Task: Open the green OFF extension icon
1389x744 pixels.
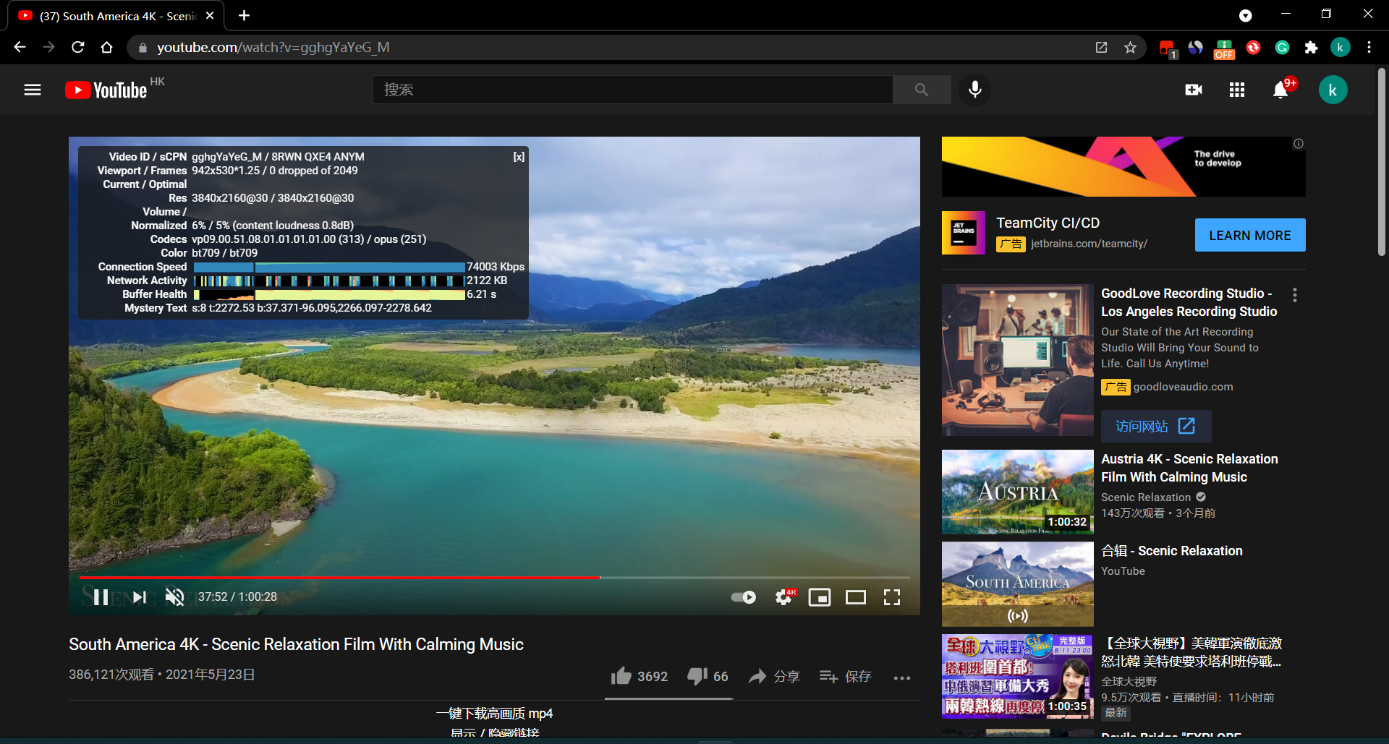Action: [1224, 48]
